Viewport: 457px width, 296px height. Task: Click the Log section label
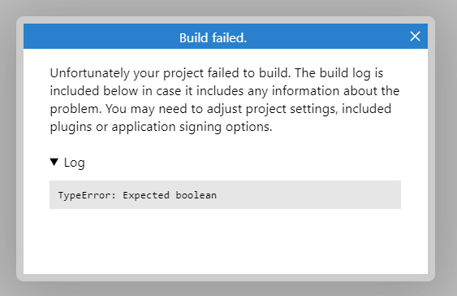click(x=75, y=163)
